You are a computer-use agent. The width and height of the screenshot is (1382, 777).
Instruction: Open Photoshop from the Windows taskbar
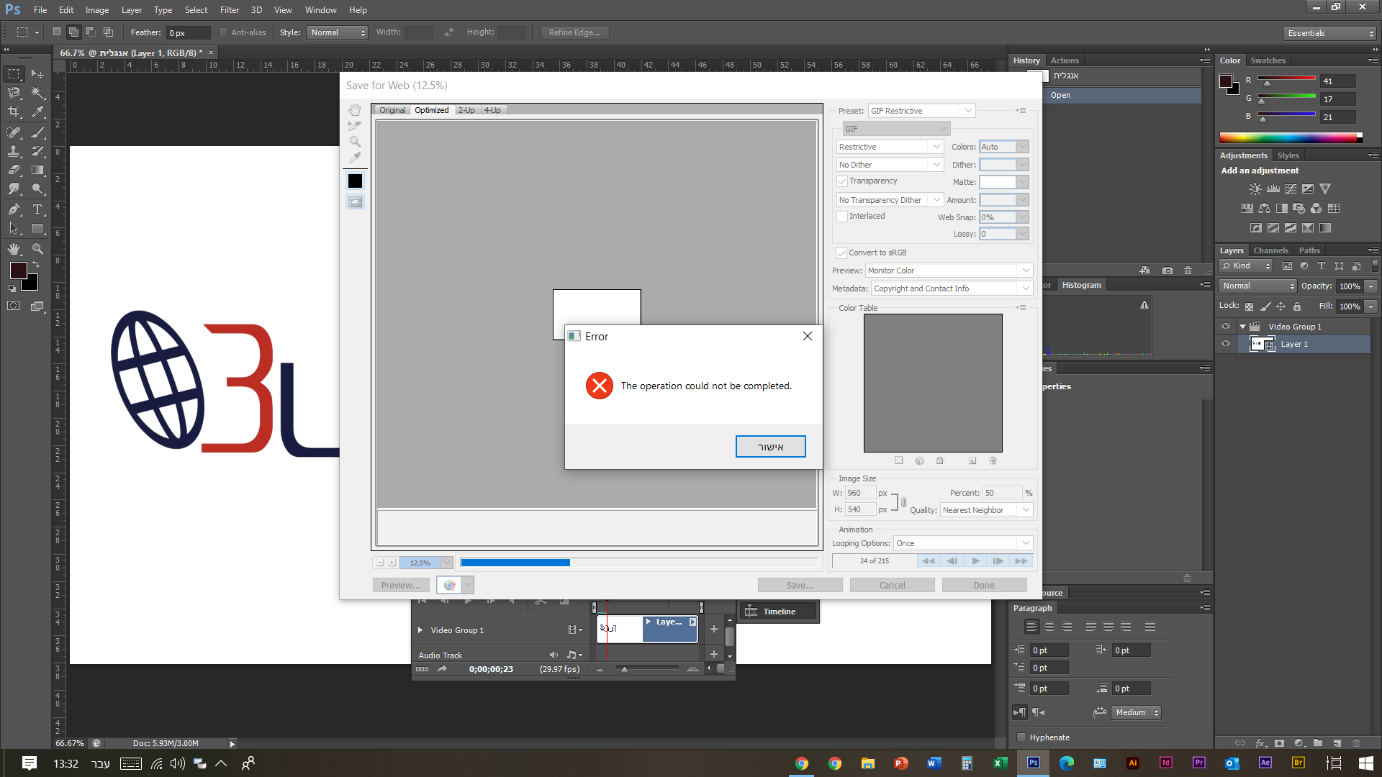[1033, 763]
